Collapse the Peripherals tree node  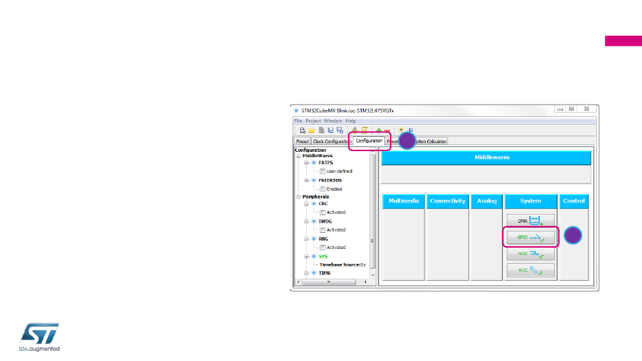(298, 196)
